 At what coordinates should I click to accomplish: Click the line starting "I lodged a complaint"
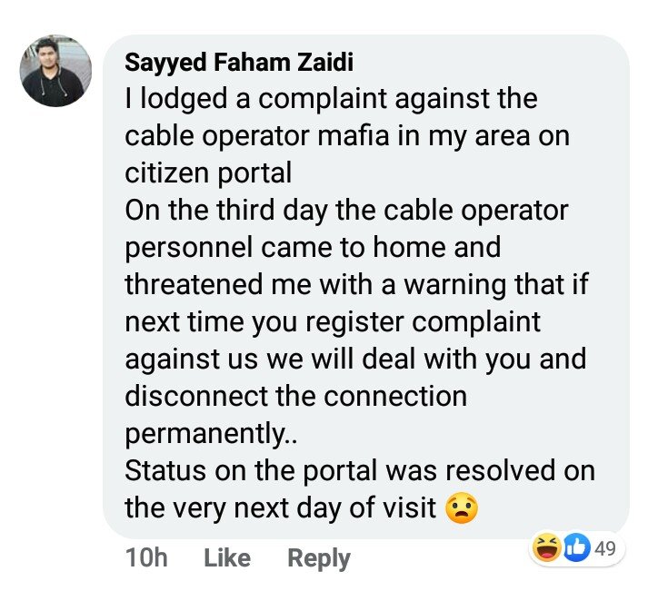(x=331, y=98)
